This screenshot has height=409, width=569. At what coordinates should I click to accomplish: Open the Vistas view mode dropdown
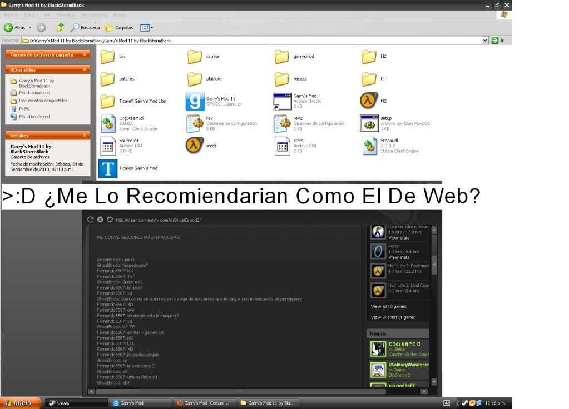pyautogui.click(x=147, y=28)
